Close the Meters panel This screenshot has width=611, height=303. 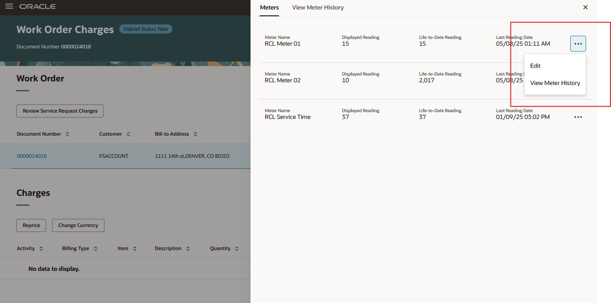pyautogui.click(x=585, y=7)
